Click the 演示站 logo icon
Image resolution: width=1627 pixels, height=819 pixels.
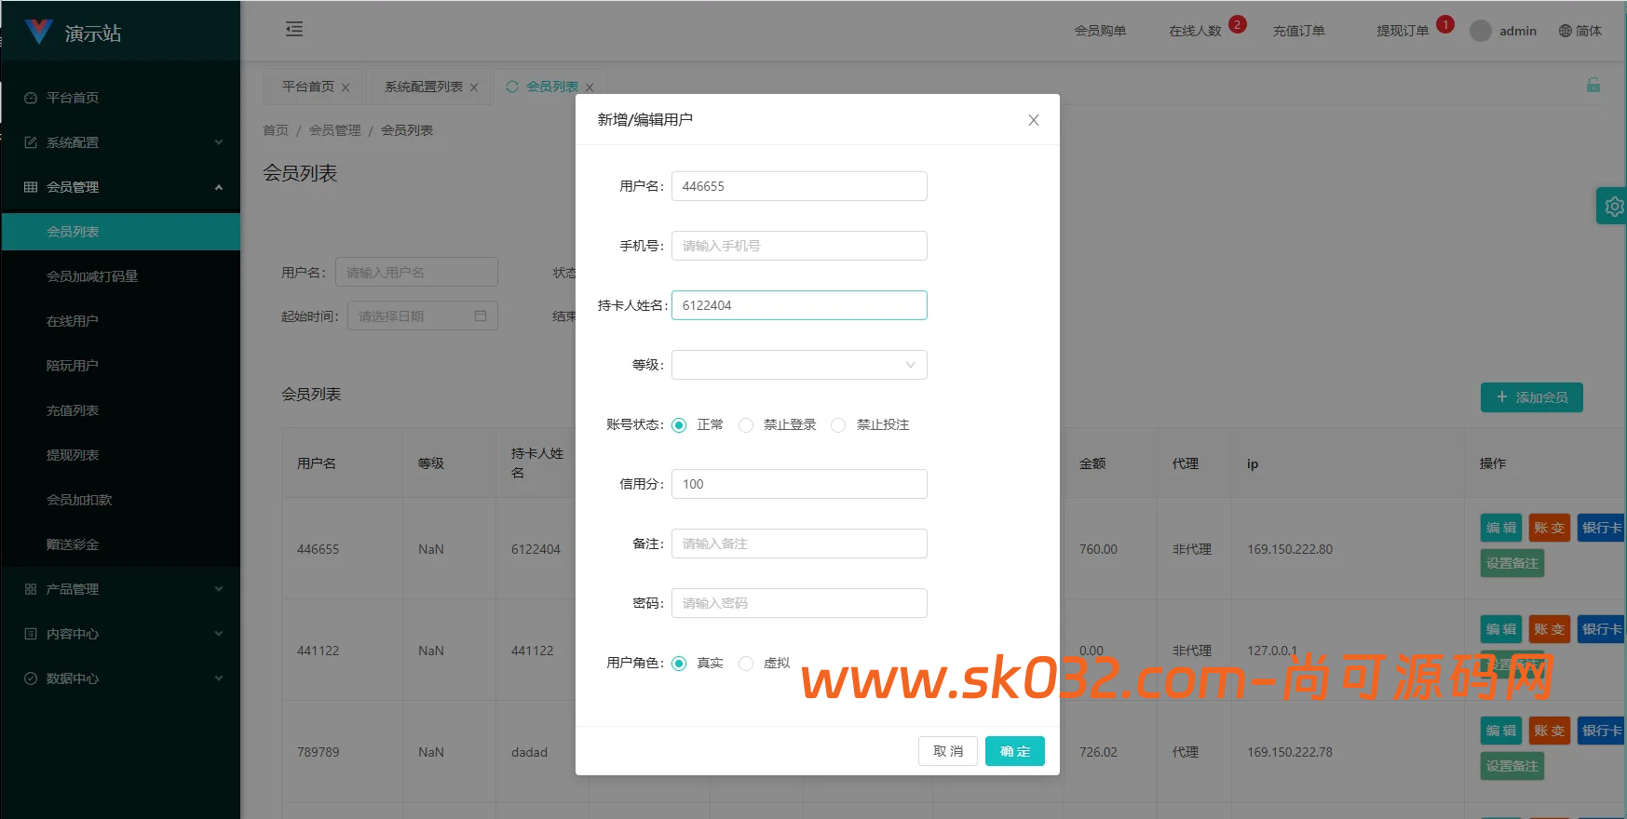click(39, 32)
